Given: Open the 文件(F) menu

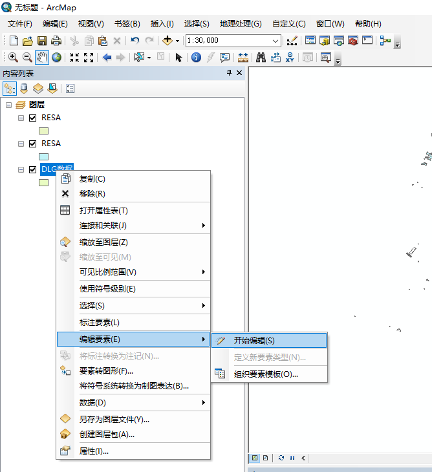Looking at the screenshot, I should coord(20,24).
